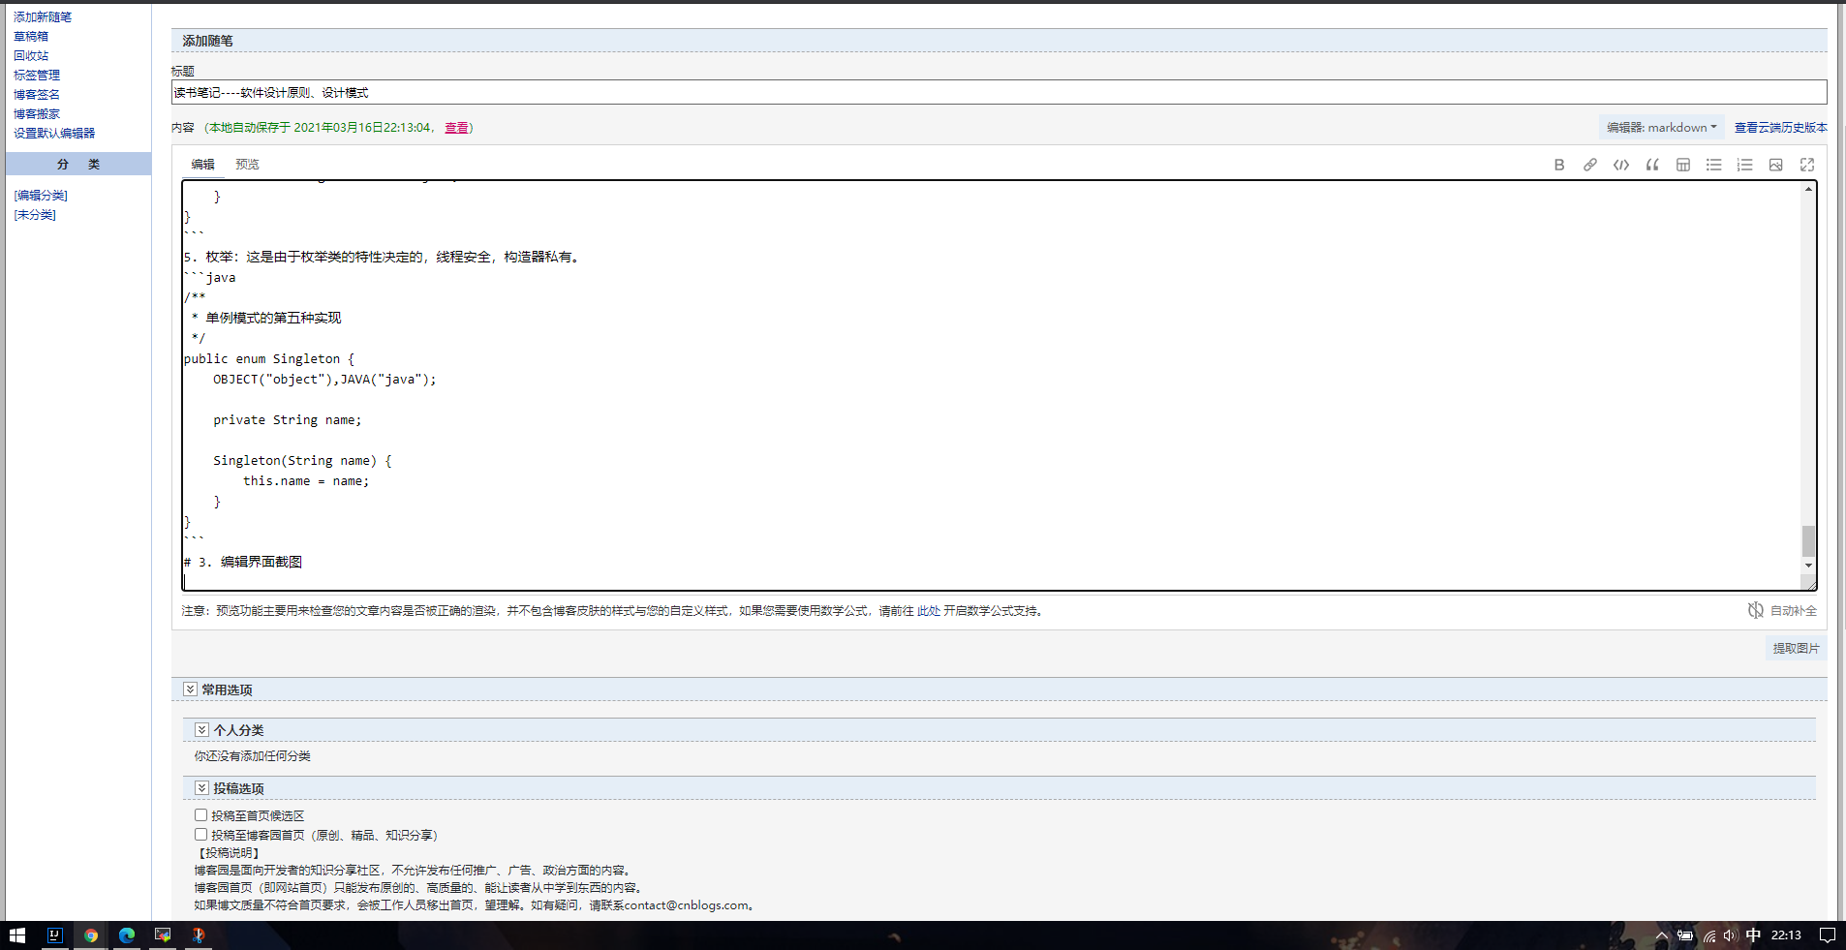Expand the editor to fullscreen mode

coord(1807,165)
